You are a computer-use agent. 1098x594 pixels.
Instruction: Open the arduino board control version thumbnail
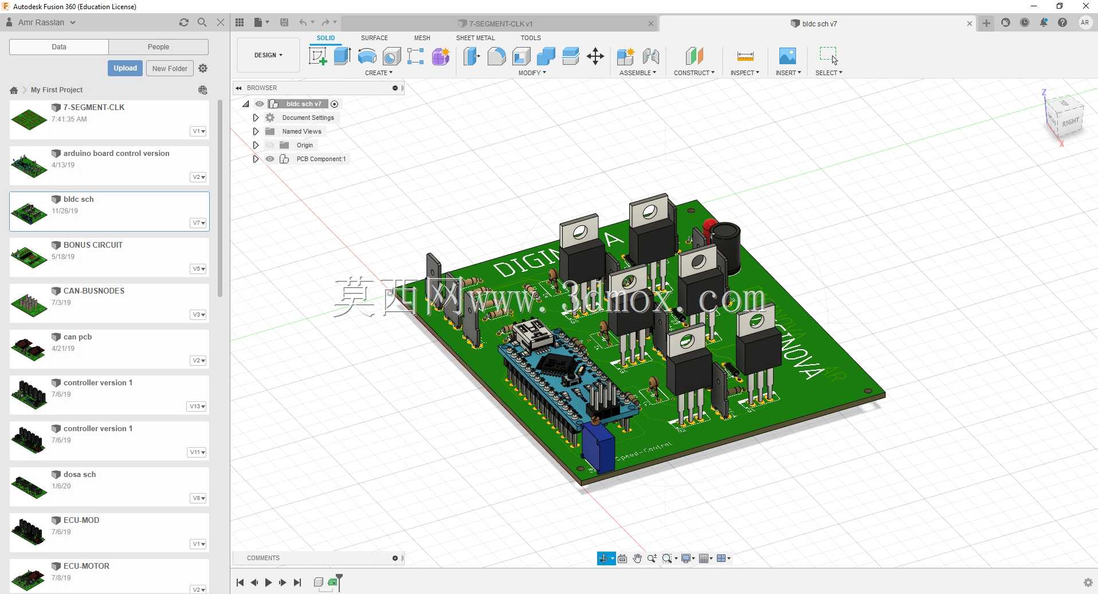[29, 166]
